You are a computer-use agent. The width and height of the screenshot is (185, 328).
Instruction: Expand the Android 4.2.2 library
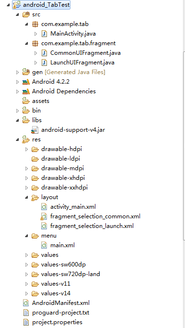18,82
